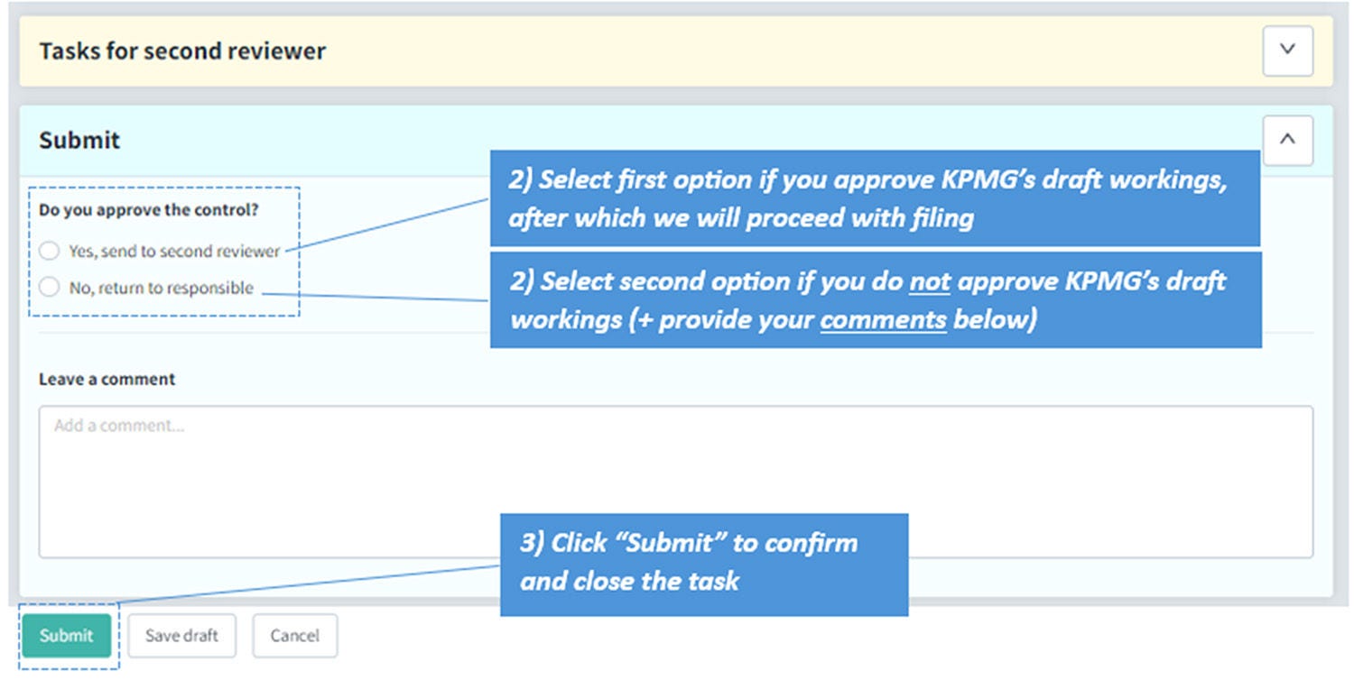Click the bold "Submit" section heading text
The image size is (1354, 680).
coord(79,141)
